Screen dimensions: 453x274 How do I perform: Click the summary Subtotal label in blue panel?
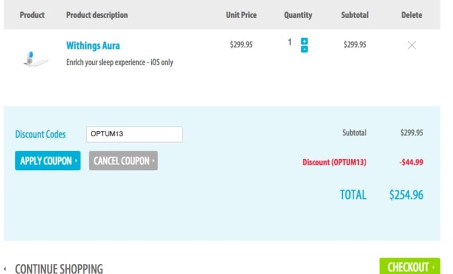click(x=355, y=132)
